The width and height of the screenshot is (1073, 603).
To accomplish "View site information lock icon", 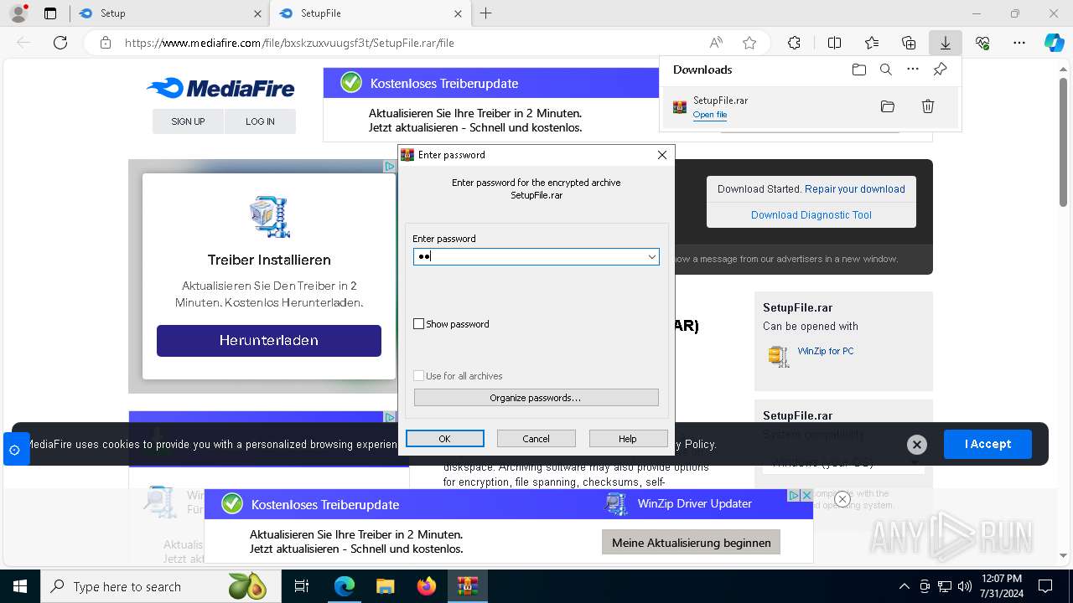I will click(106, 43).
